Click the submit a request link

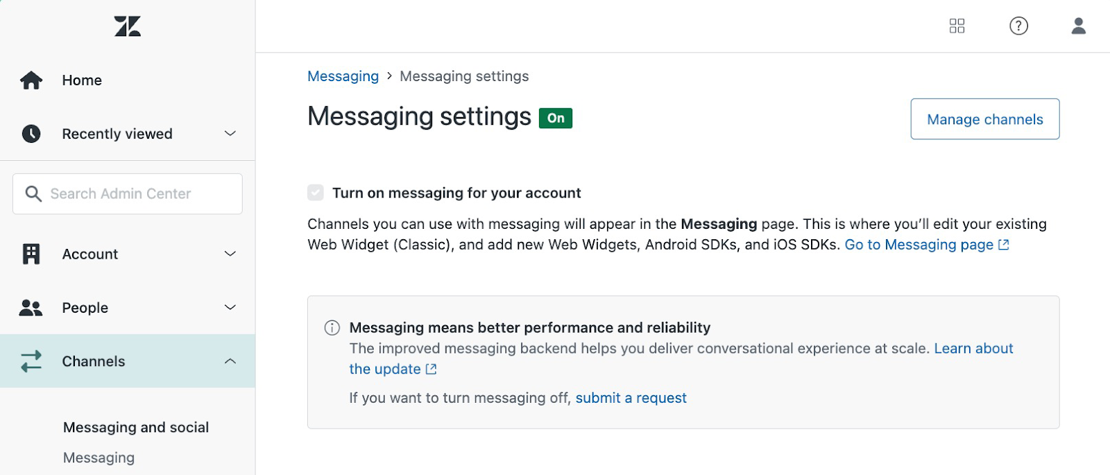[631, 398]
